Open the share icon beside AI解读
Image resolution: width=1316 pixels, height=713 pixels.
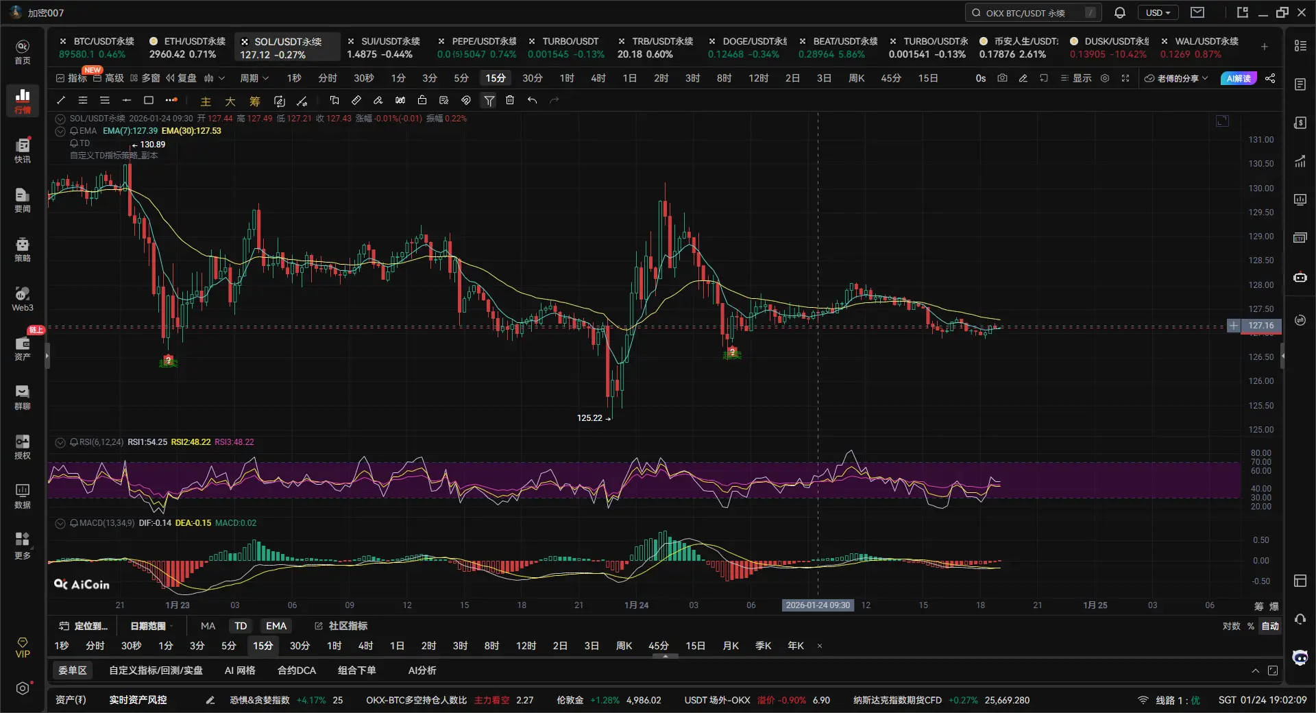tap(1270, 78)
